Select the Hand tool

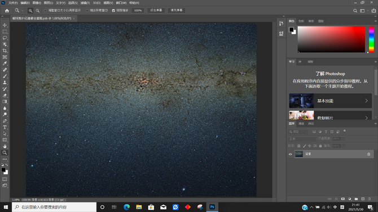pos(5,146)
